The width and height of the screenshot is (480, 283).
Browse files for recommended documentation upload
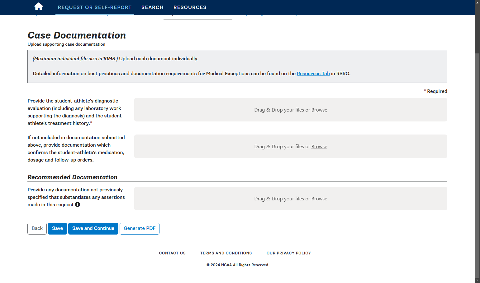point(319,199)
